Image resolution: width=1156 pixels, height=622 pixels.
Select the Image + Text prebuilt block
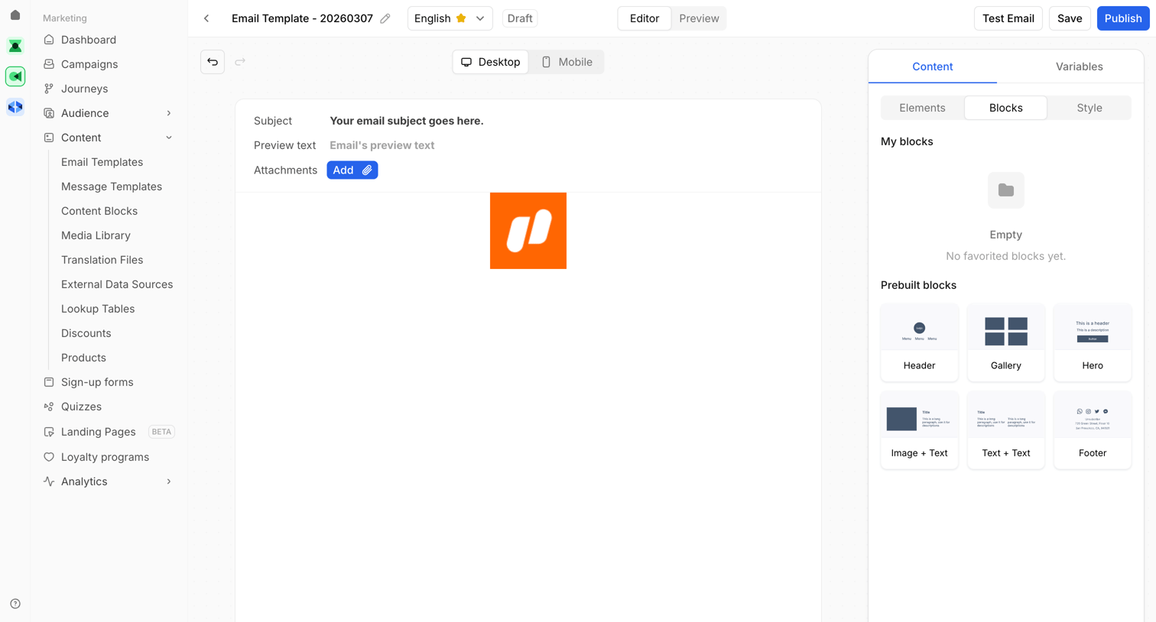point(919,430)
